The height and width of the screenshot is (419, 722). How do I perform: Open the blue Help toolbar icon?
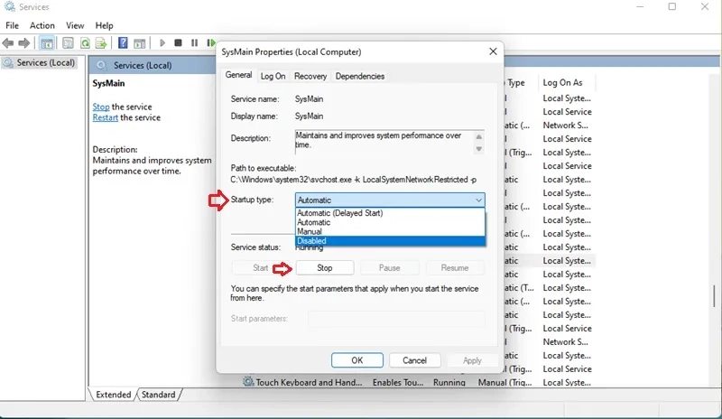click(x=123, y=42)
